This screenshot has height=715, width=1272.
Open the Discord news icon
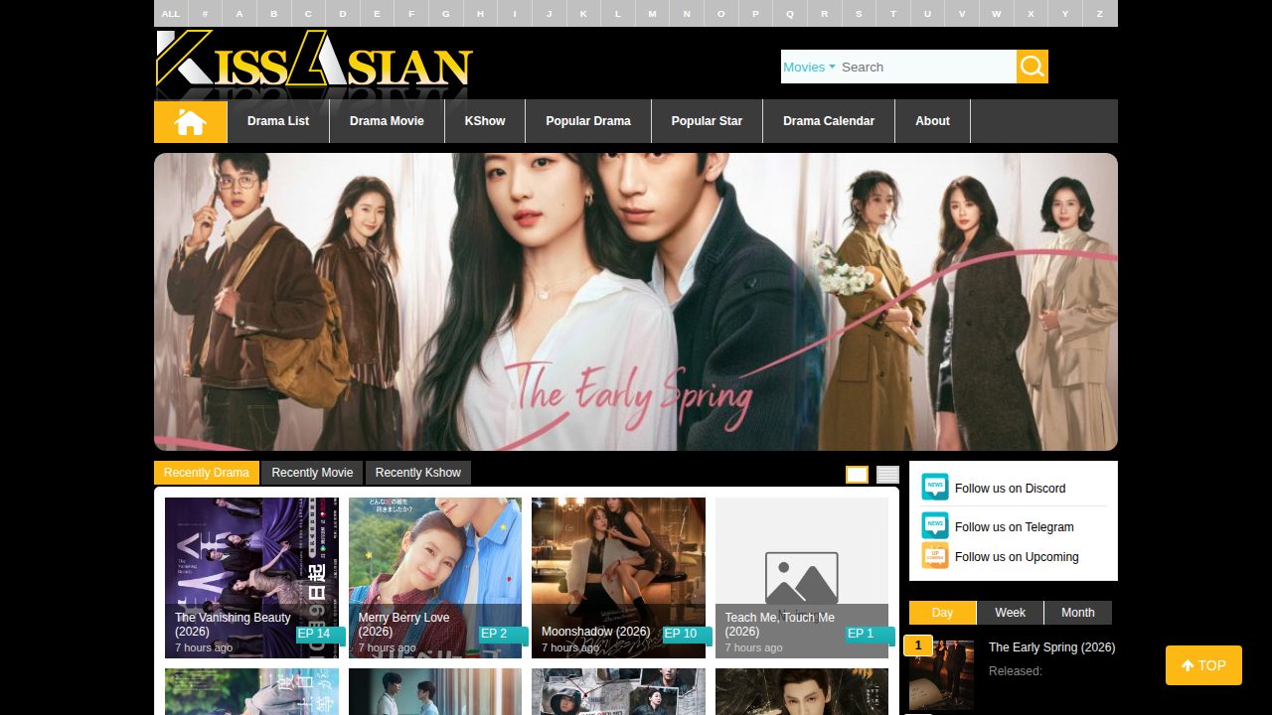point(935,487)
